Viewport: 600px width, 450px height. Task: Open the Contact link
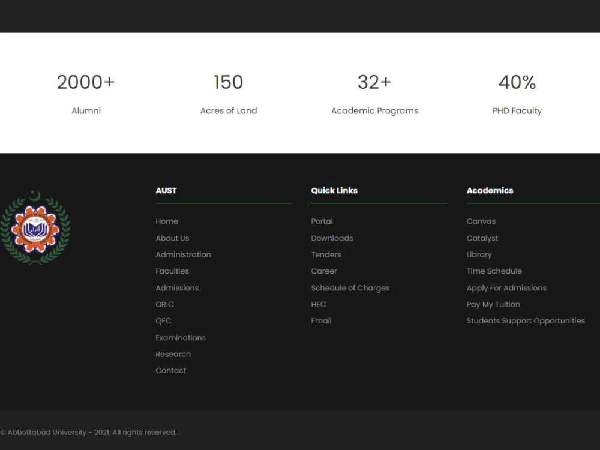[x=170, y=370]
